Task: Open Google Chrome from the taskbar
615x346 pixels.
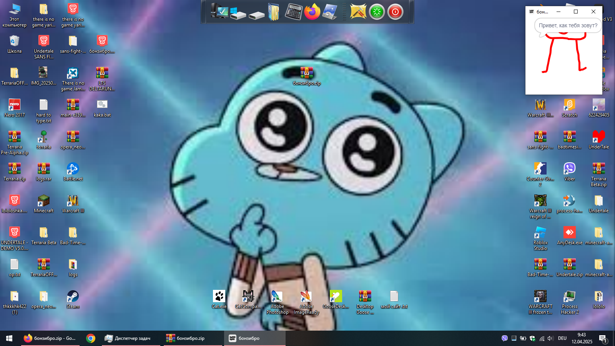Action: (x=91, y=338)
